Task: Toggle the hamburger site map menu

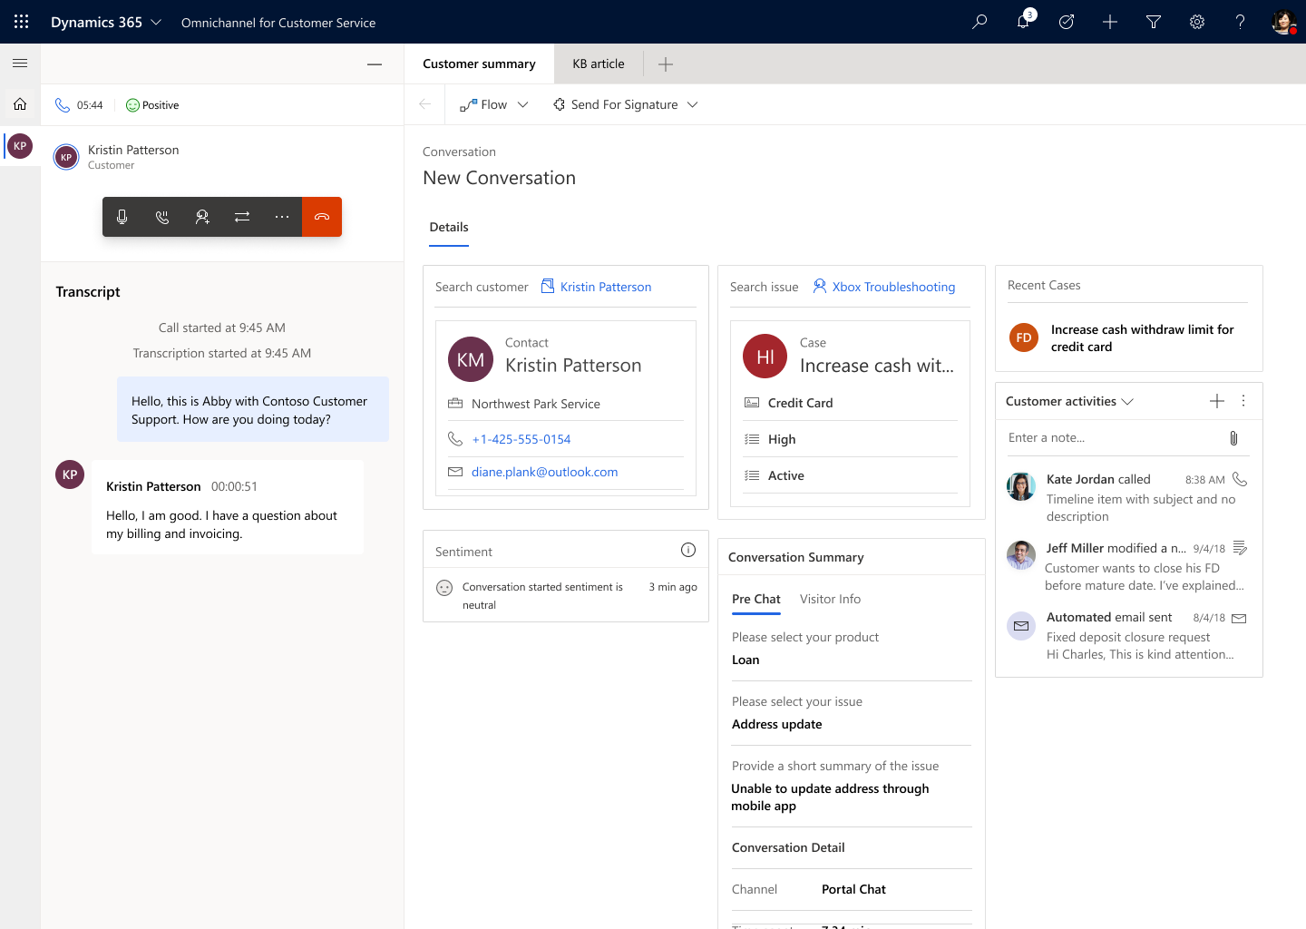Action: click(x=20, y=64)
